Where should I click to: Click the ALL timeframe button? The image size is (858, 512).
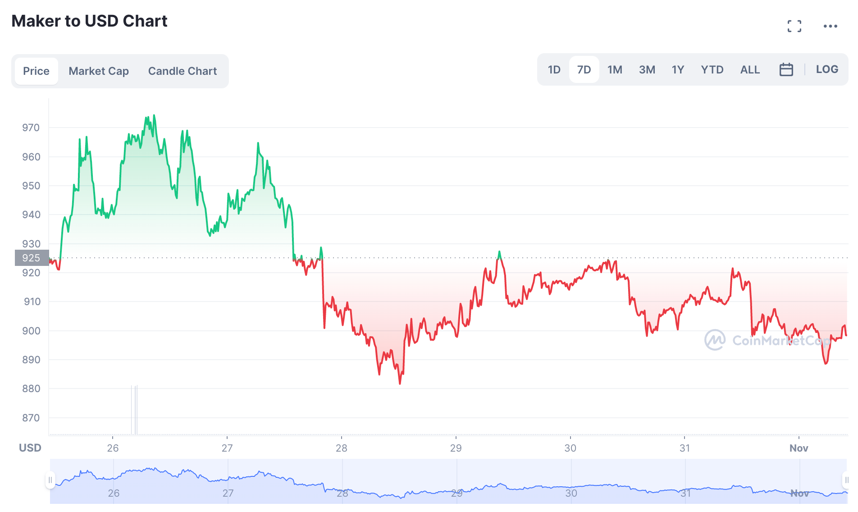pos(749,69)
